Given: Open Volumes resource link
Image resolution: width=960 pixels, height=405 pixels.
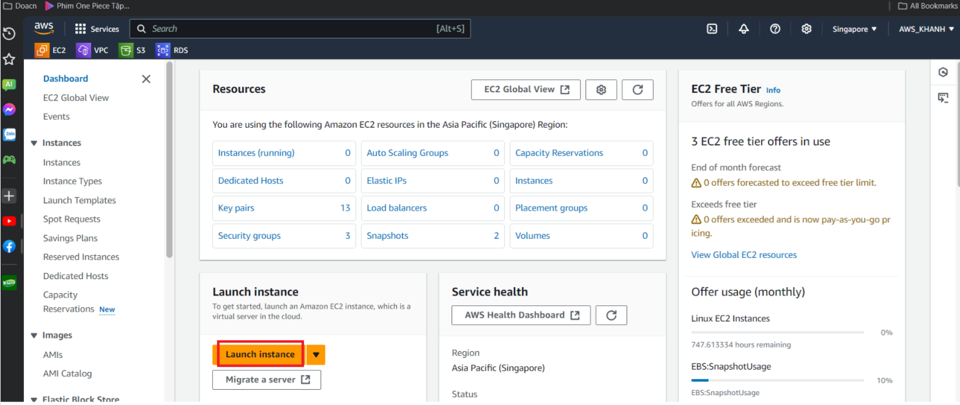Looking at the screenshot, I should [532, 236].
